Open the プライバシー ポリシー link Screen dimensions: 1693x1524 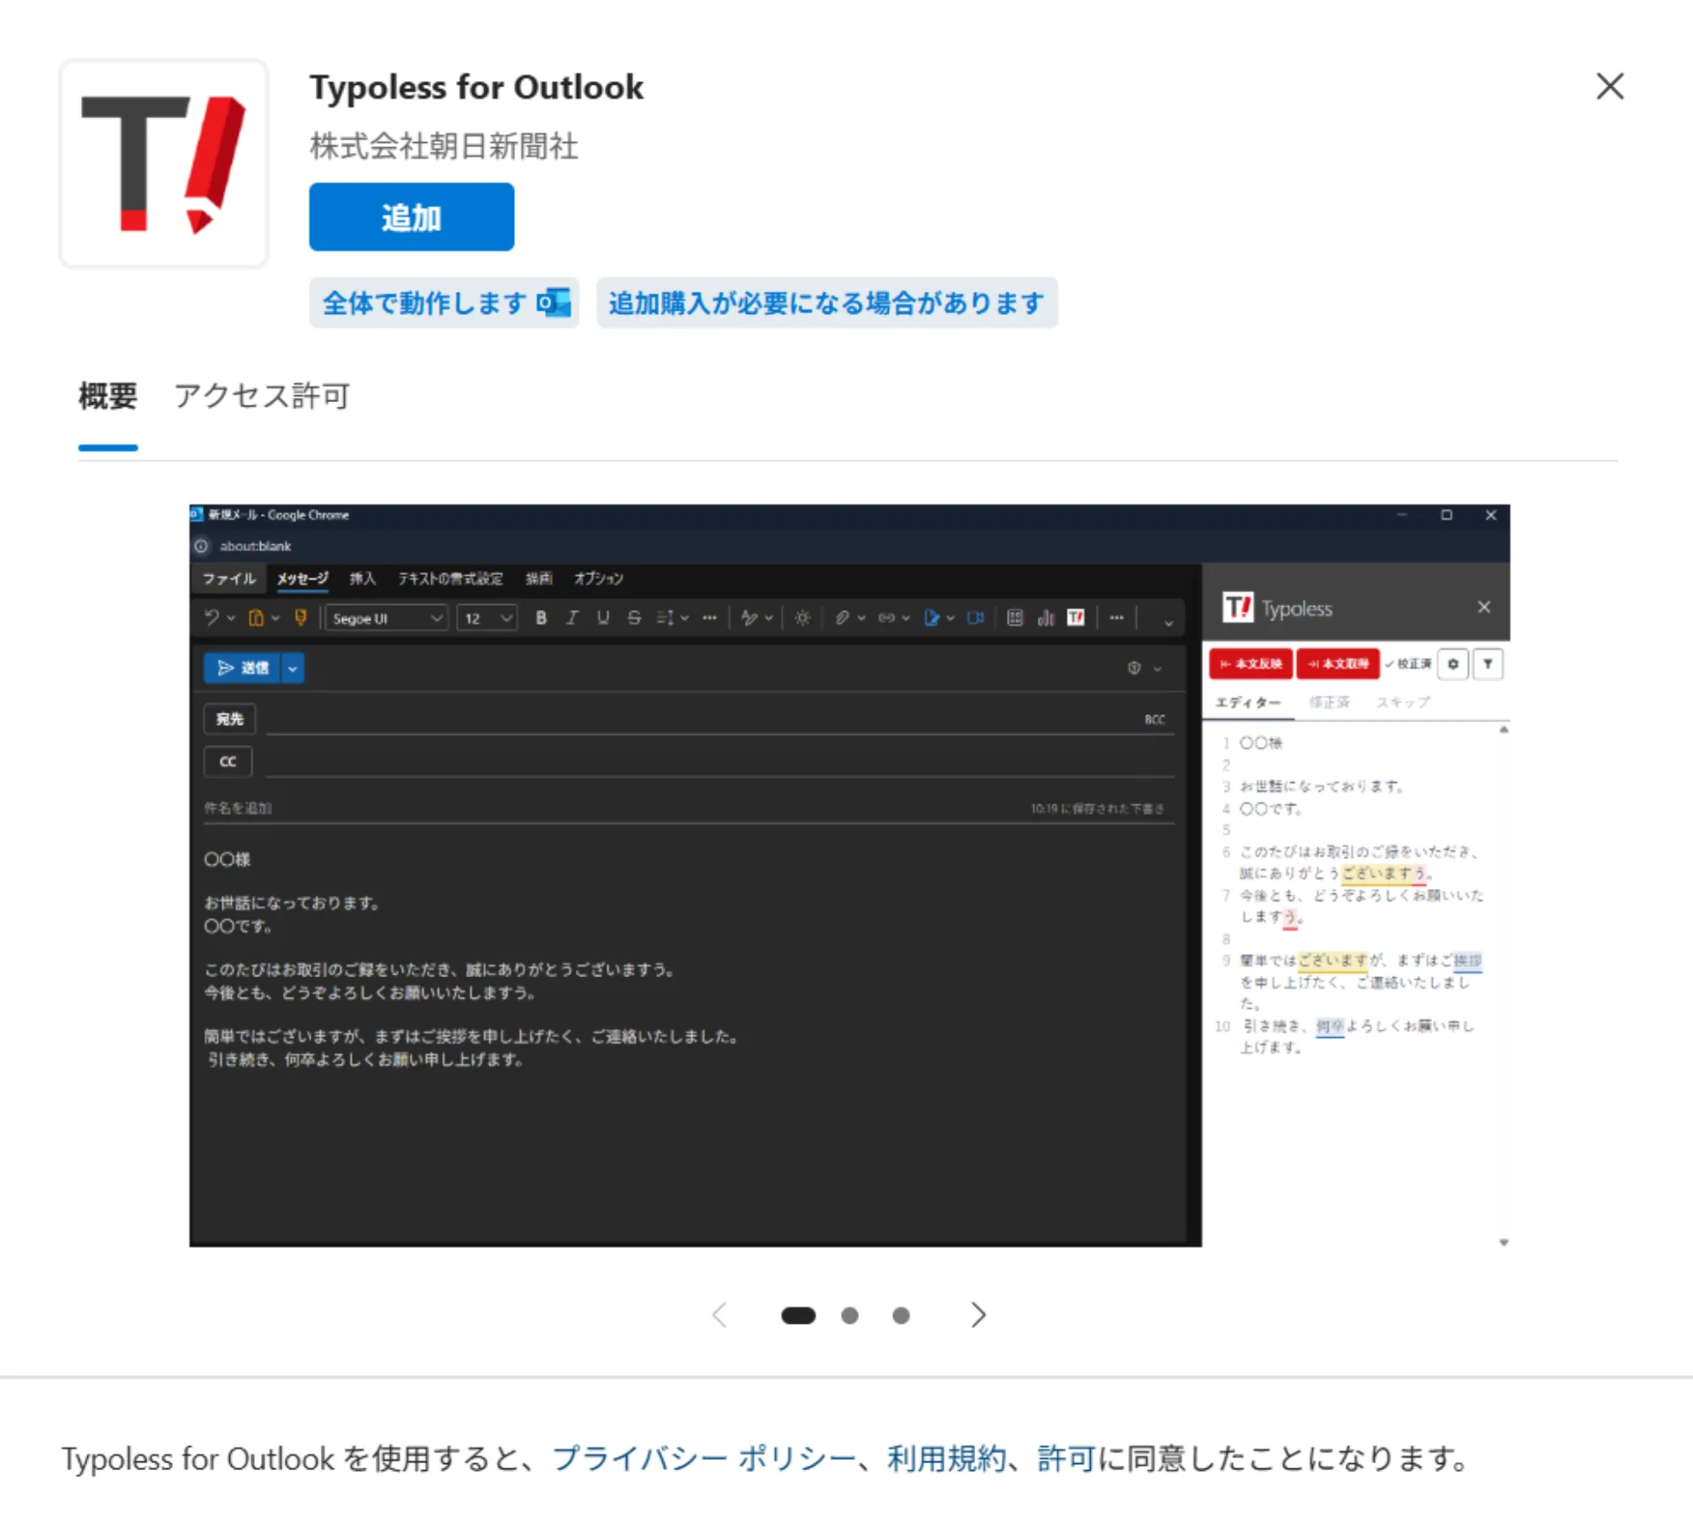point(704,1459)
